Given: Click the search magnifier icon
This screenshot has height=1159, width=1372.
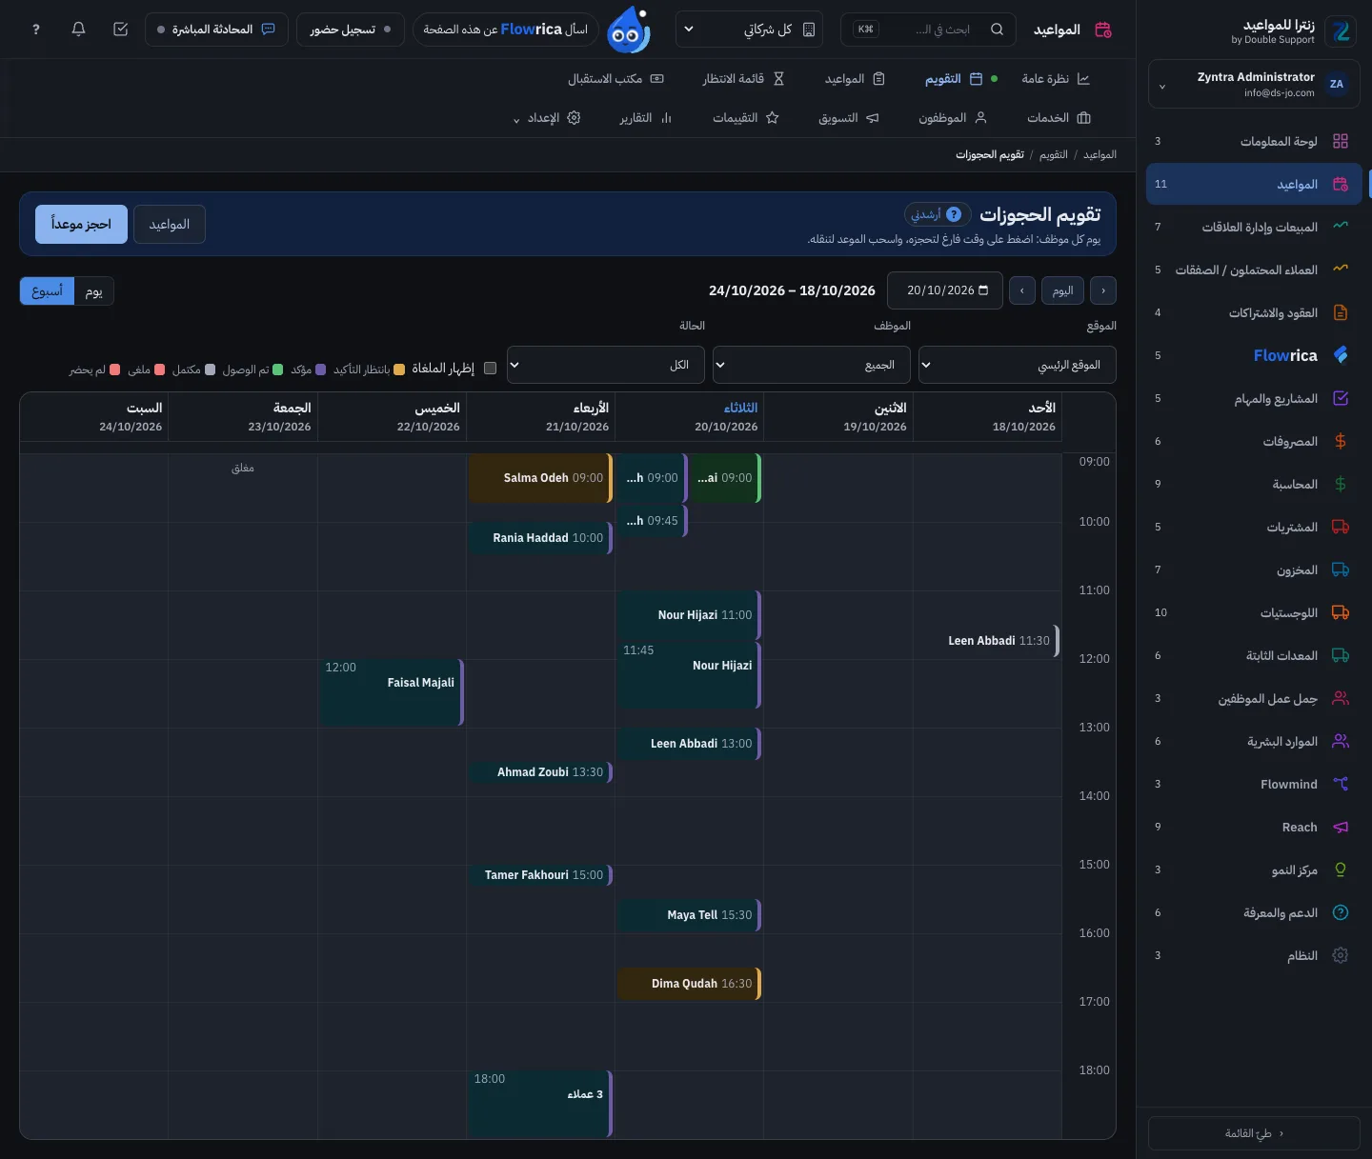Looking at the screenshot, I should point(997,30).
